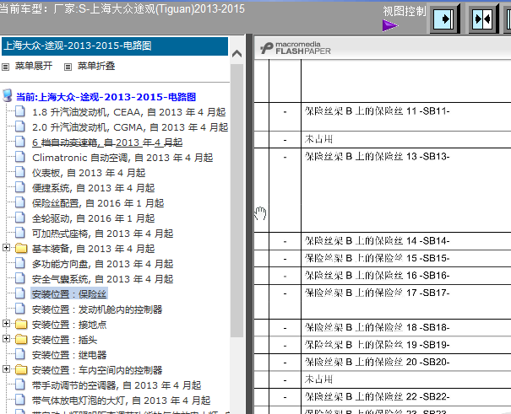Click the page icon beside 1.8 升汽油发动机
The image size is (511, 414).
pyautogui.click(x=20, y=111)
